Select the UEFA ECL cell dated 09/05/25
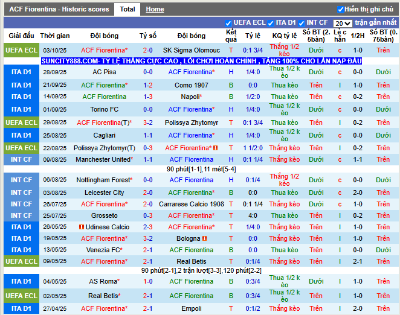Screen dimensions: 400x315 pyautogui.click(x=21, y=261)
